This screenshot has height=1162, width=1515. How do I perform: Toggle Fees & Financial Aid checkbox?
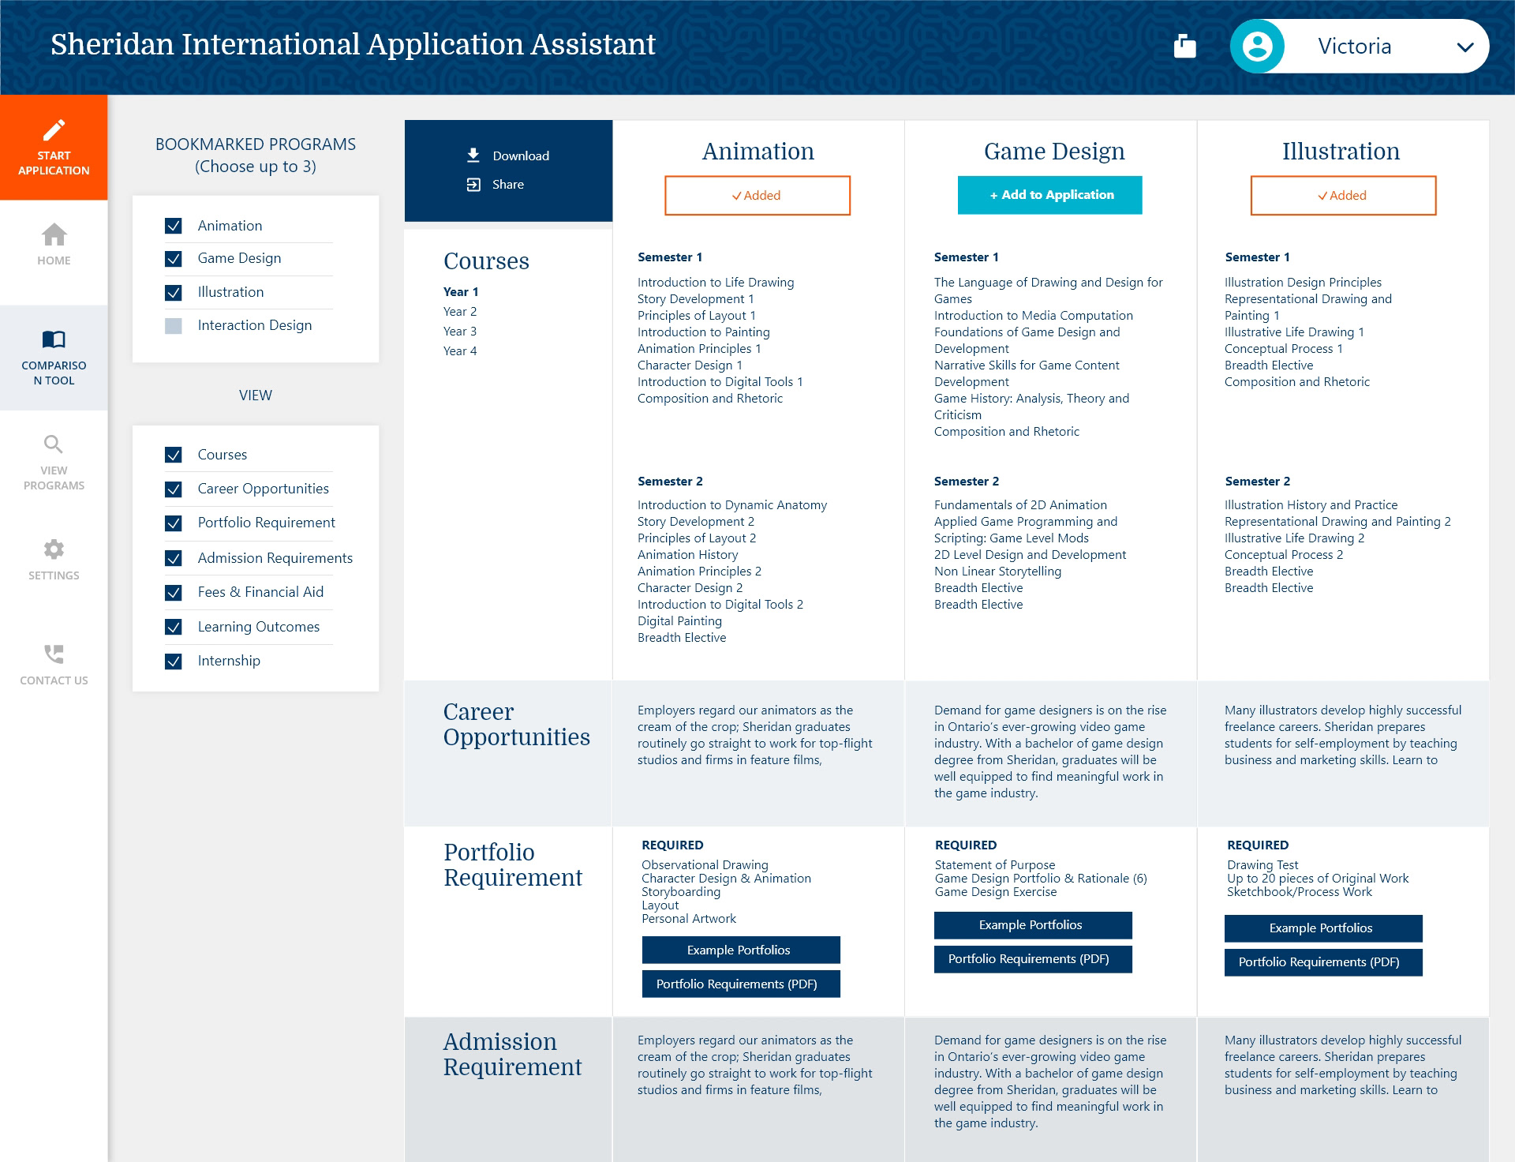coord(174,593)
